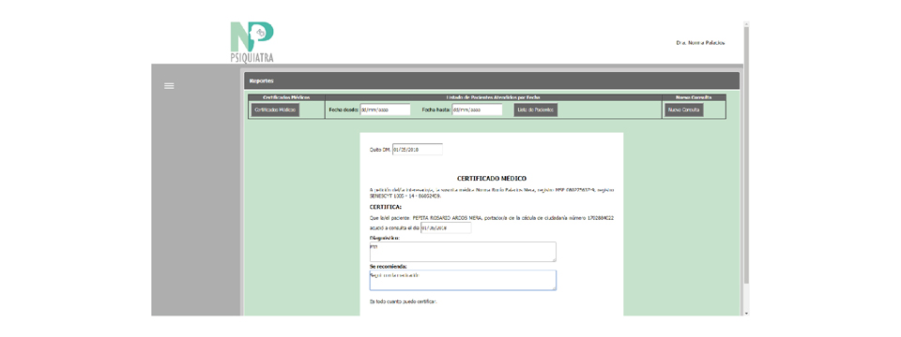The height and width of the screenshot is (337, 901).
Task: Click the 'CERTIFICA:' label
Action: point(386,207)
